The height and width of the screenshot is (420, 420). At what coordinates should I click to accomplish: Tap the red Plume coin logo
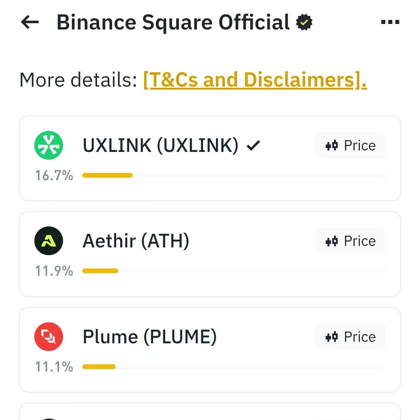point(49,337)
